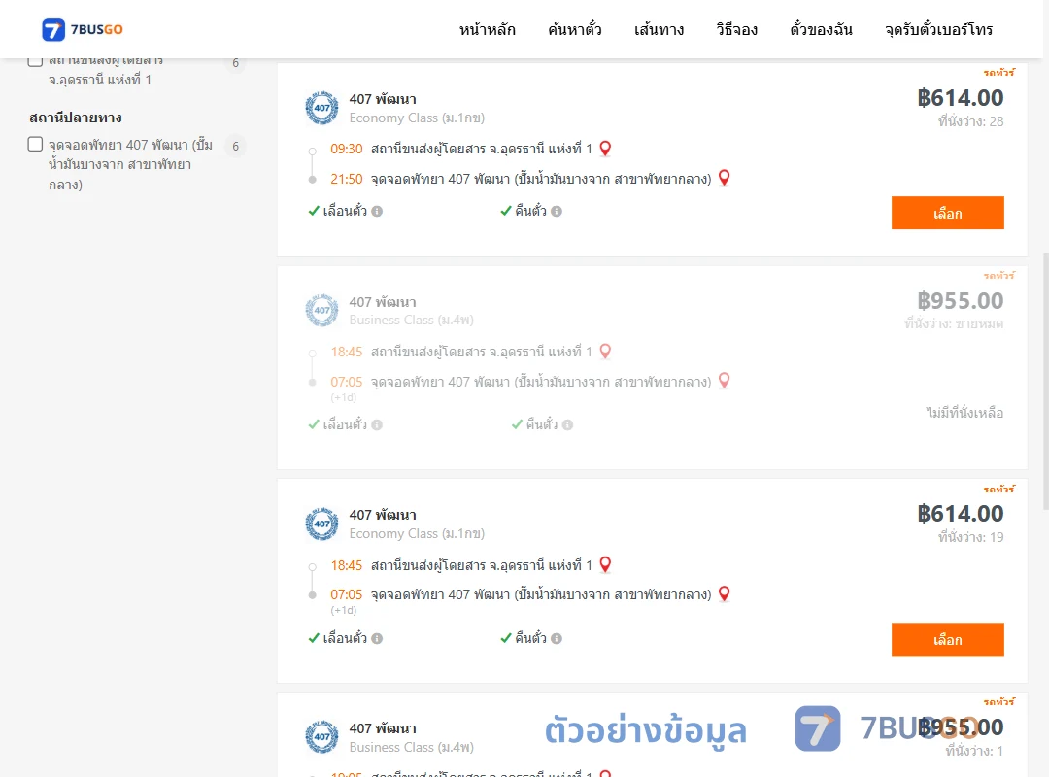Open the ค้นหาตั๋ว menu item

pyautogui.click(x=575, y=29)
